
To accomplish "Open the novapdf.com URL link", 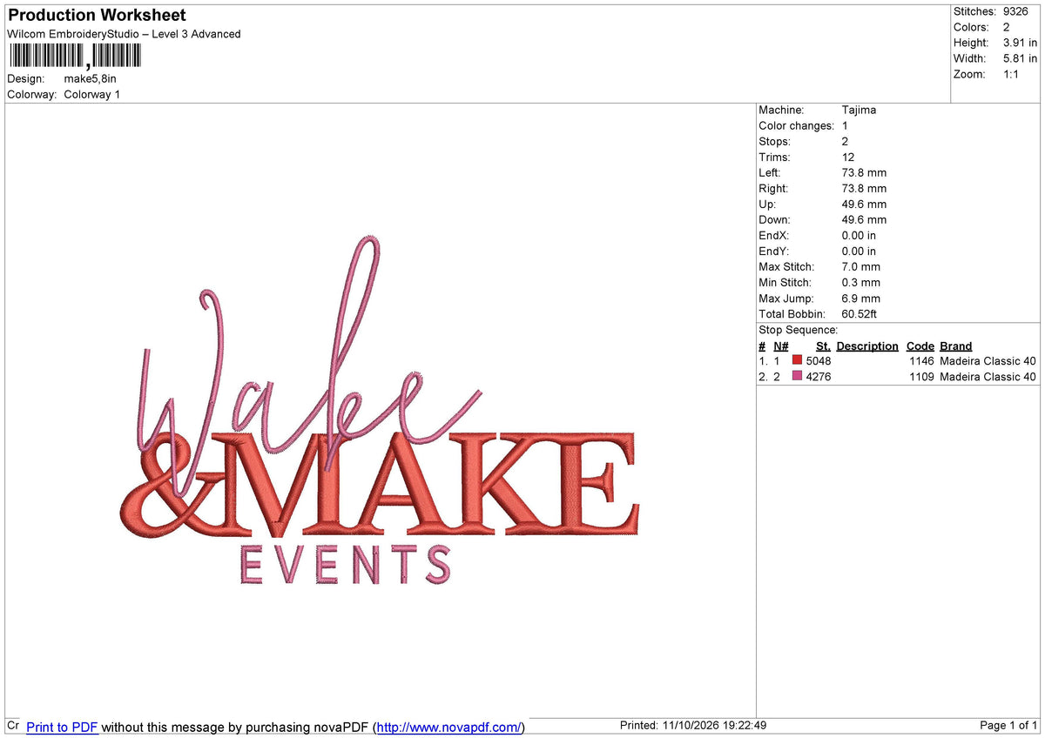I will click(449, 727).
